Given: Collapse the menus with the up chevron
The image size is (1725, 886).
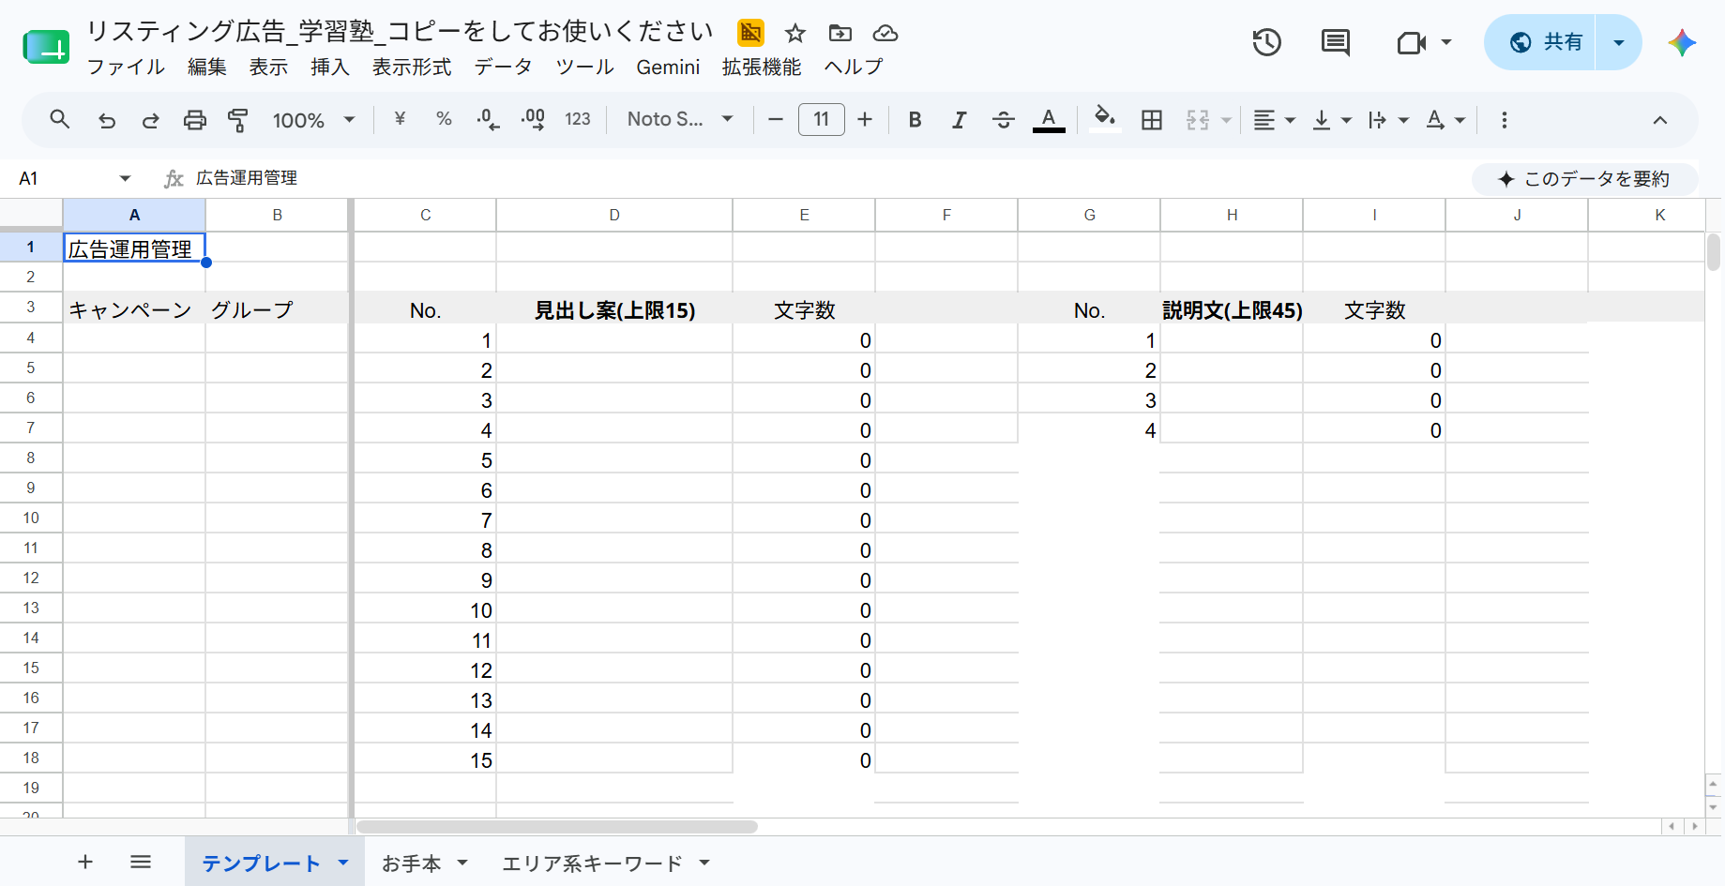Looking at the screenshot, I should [x=1659, y=120].
